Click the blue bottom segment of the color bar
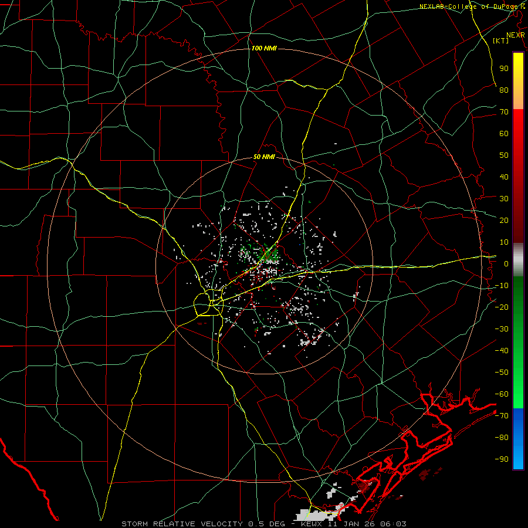 (518, 438)
